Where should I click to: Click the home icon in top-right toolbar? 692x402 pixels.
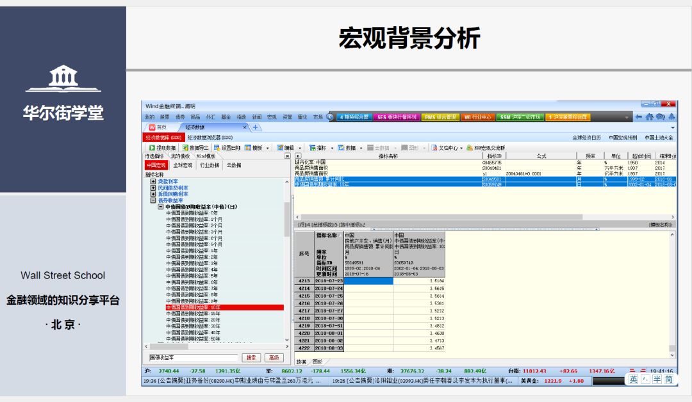tap(649, 117)
